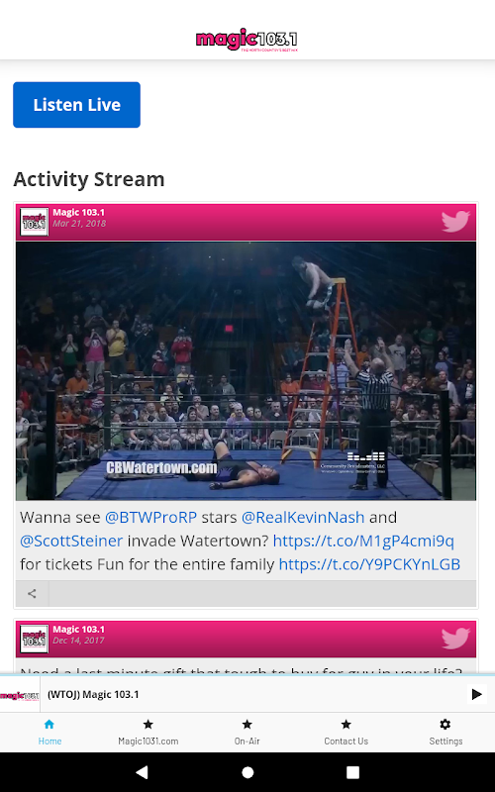
Task: Open Settings gear tab
Action: (x=445, y=733)
